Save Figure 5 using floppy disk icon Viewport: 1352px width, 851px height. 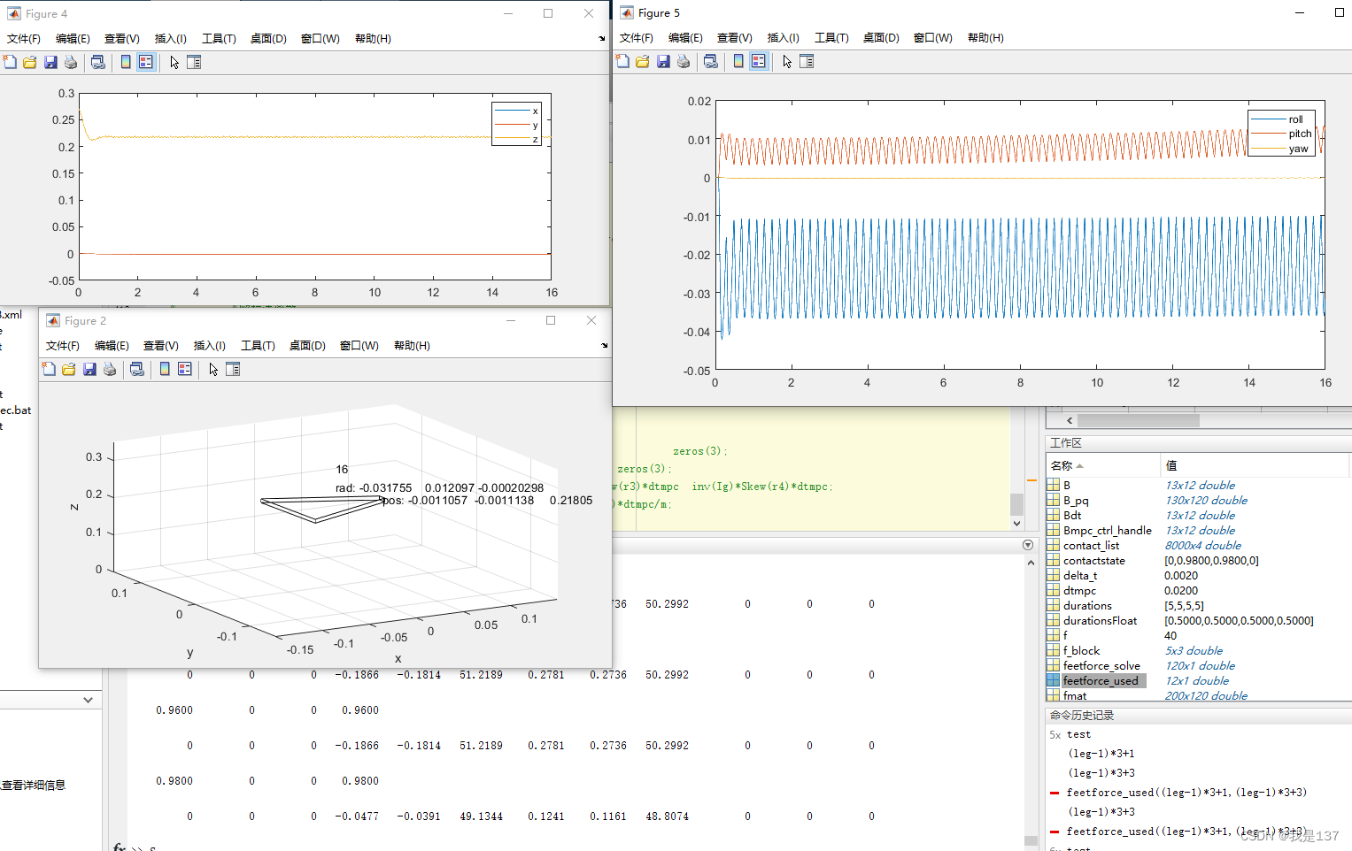(x=663, y=61)
